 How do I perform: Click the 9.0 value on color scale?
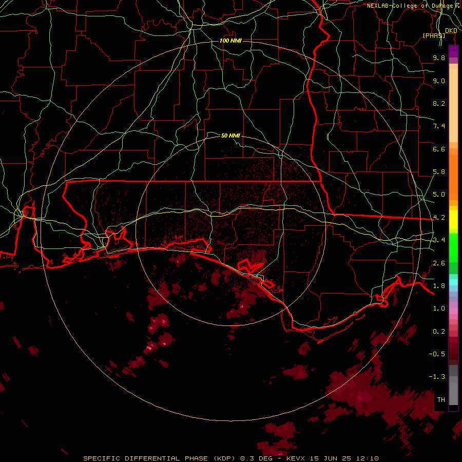[x=439, y=81]
